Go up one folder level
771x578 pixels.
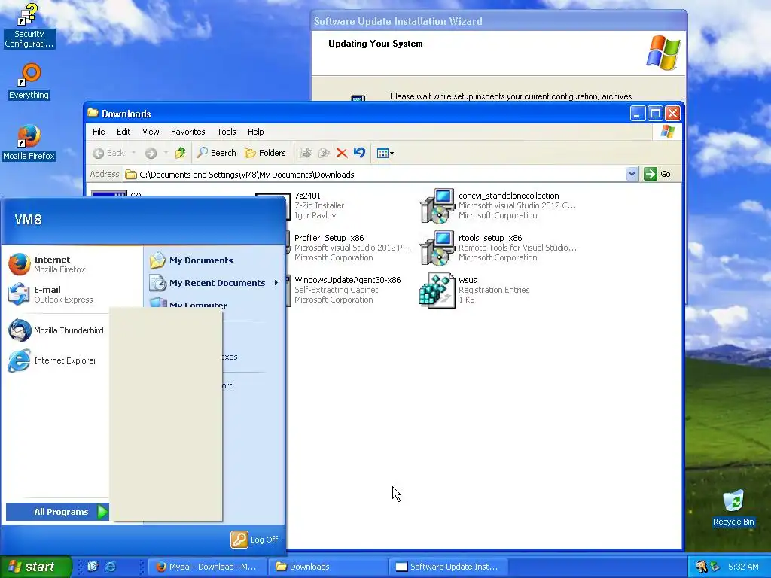[x=181, y=153]
